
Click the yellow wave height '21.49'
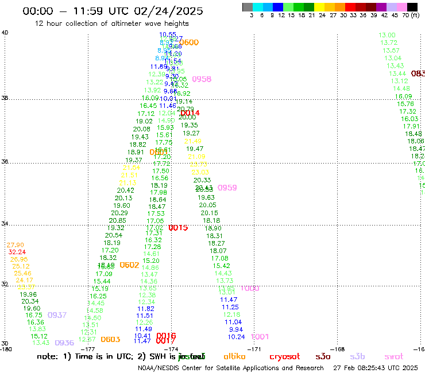[x=193, y=141]
